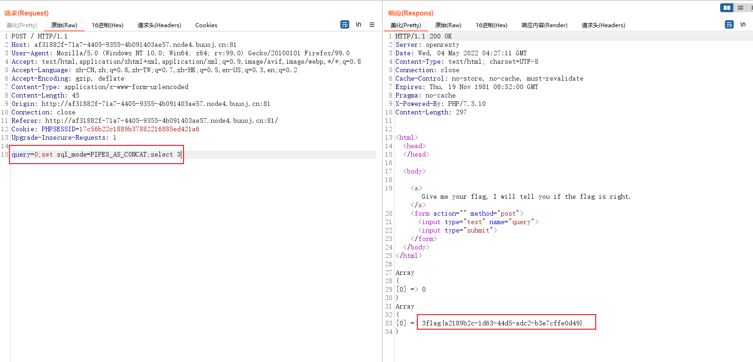Click the Cookie PHPSESSID value

(139, 129)
